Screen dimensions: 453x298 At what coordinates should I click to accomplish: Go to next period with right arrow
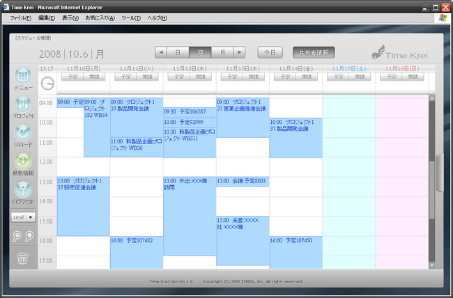pyautogui.click(x=240, y=52)
